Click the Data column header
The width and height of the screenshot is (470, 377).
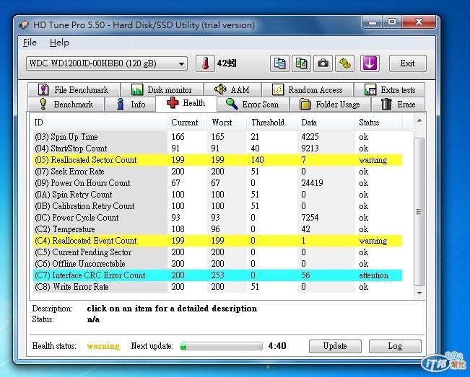(326, 123)
